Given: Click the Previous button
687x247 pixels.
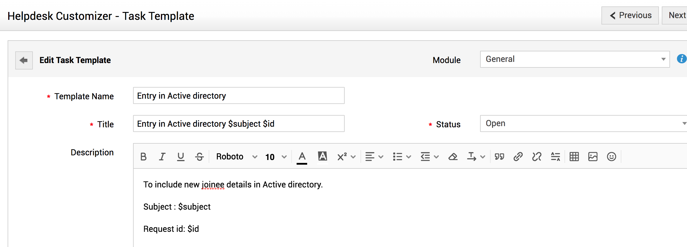Looking at the screenshot, I should coord(630,15).
